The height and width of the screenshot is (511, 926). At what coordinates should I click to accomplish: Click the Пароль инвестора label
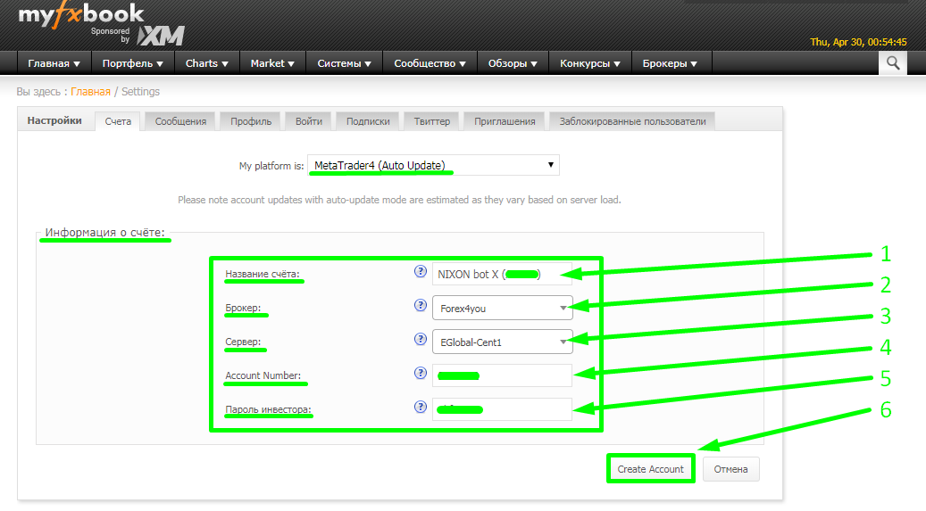pyautogui.click(x=268, y=409)
